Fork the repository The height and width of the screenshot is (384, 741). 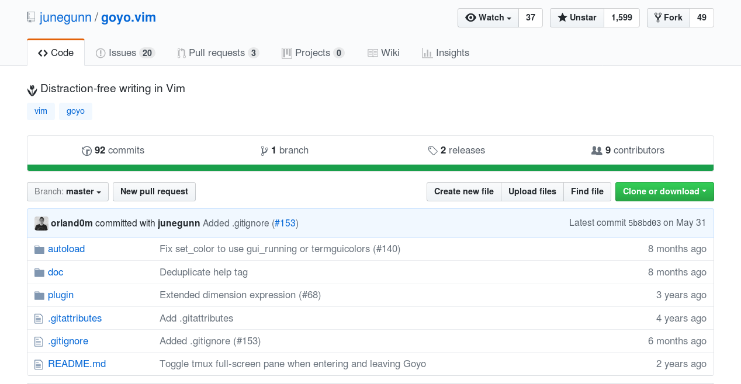[669, 18]
